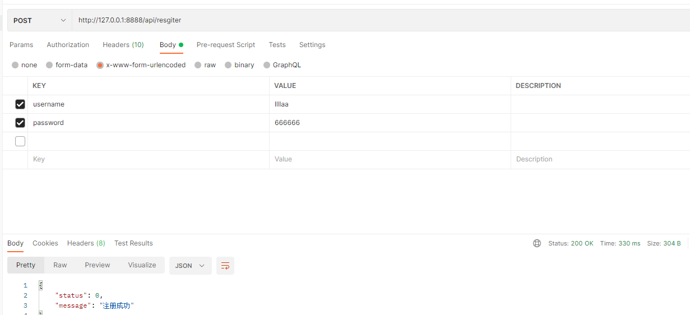Switch to the Params tab
The width and height of the screenshot is (690, 315).
click(x=21, y=45)
